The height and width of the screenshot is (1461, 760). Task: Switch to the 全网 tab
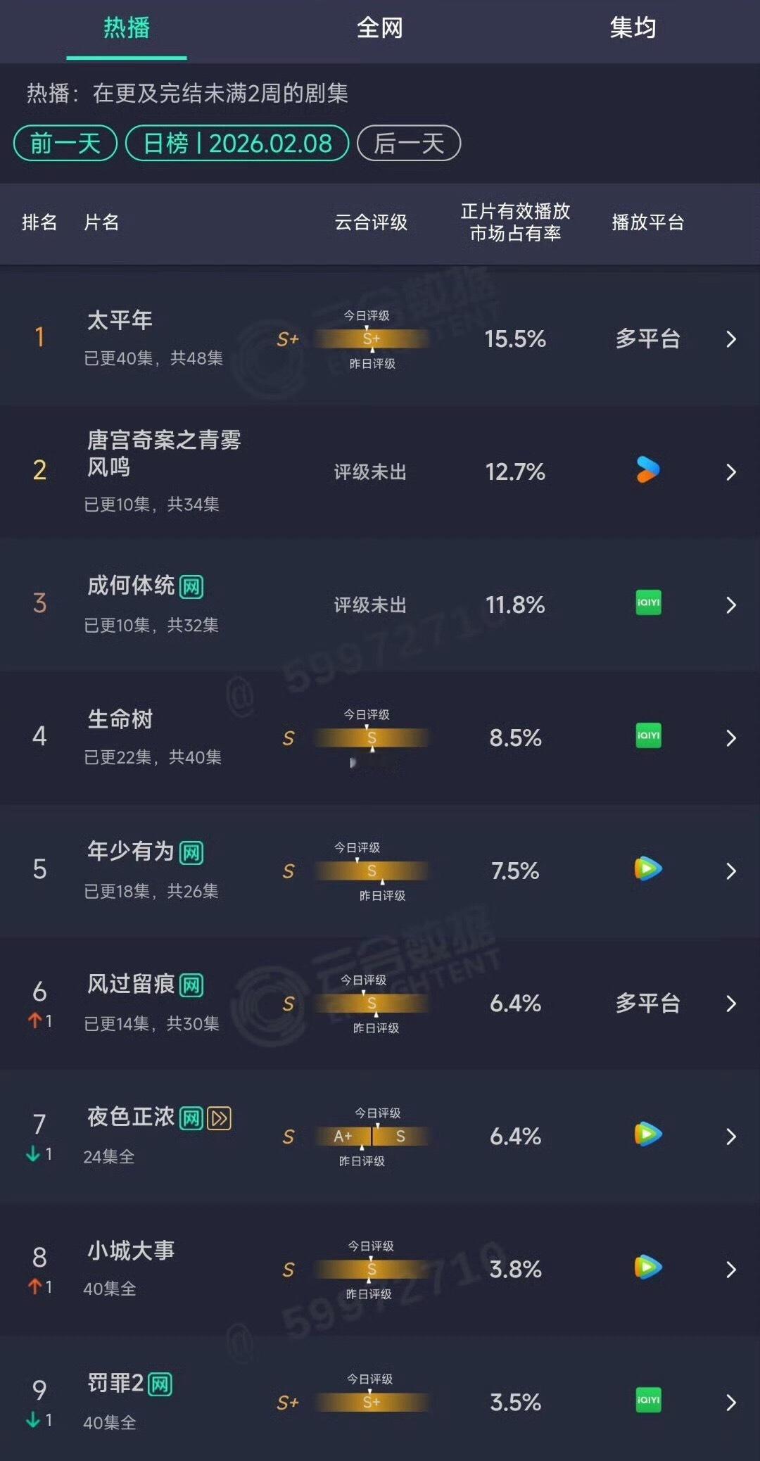point(380,28)
